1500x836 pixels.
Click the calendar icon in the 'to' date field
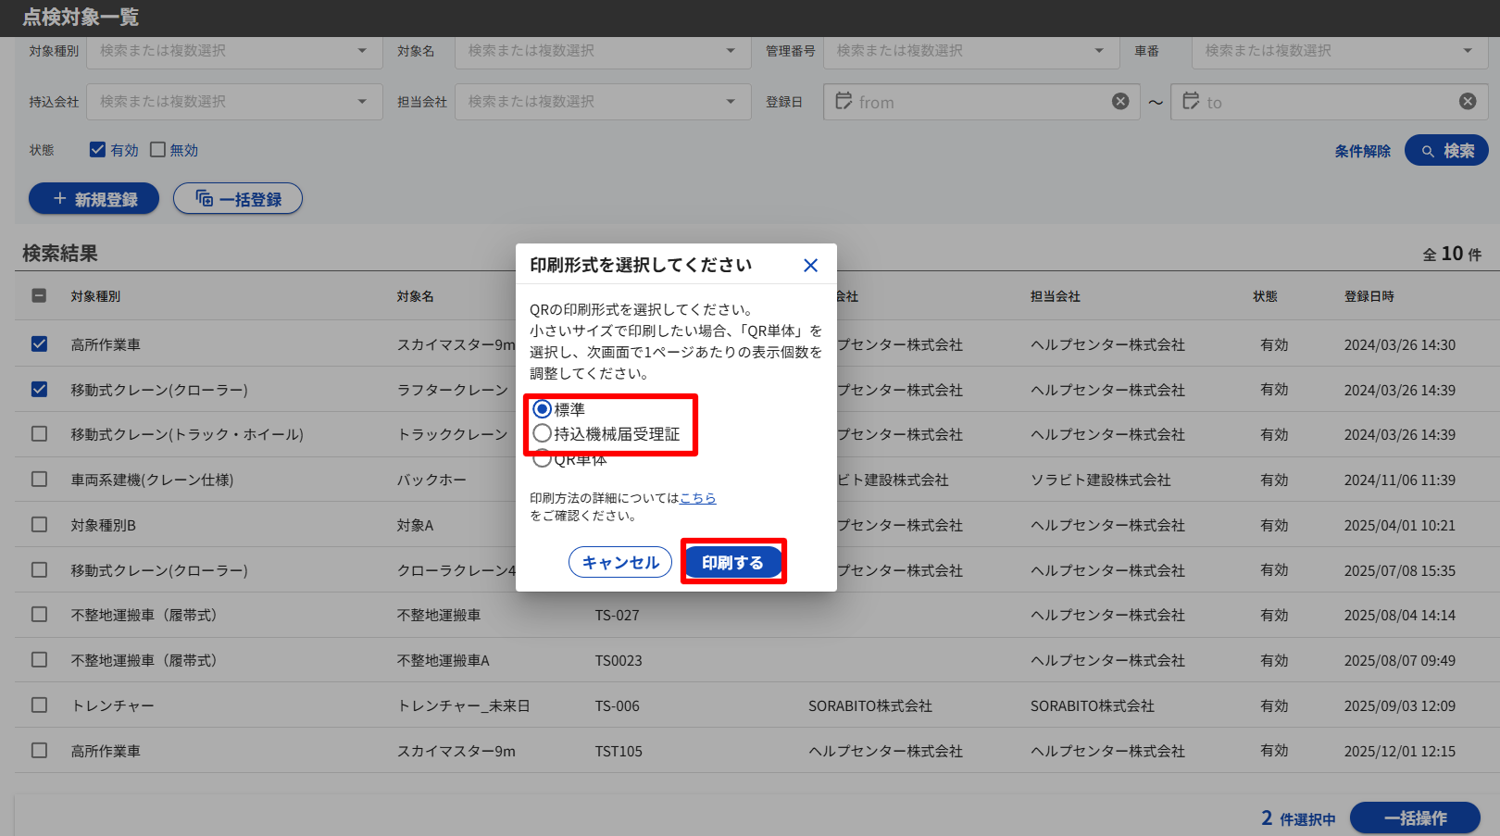pos(1191,102)
